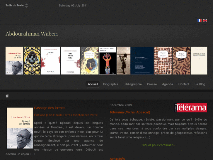Increase text size with the up arrow
Image resolution: width=213 pixels, height=160 pixels.
[26, 4]
